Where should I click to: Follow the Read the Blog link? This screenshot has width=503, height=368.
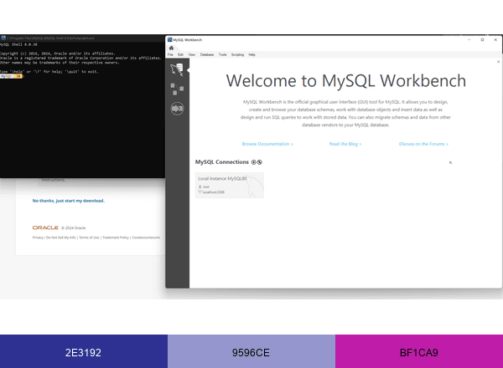click(345, 144)
